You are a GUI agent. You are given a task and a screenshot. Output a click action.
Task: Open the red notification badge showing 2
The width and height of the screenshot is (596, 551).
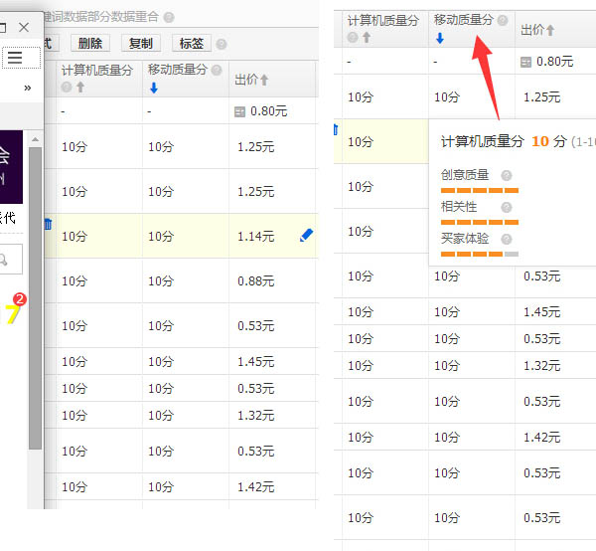click(x=20, y=299)
